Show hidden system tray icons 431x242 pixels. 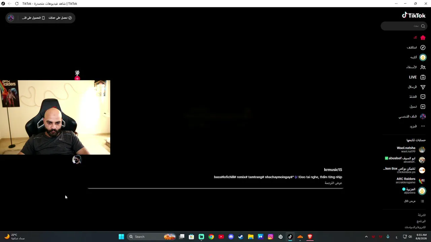tap(366, 237)
